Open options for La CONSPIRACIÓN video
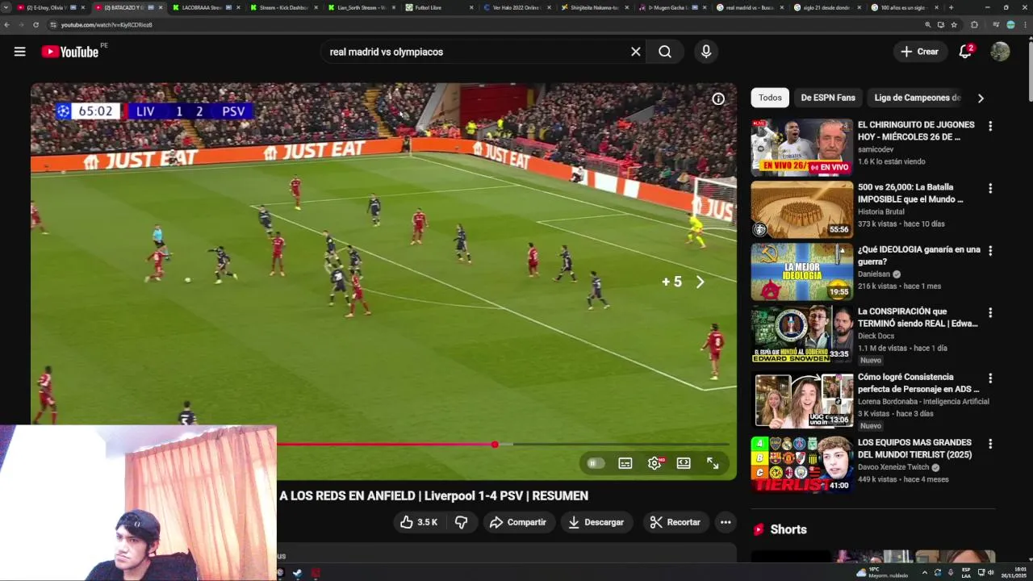This screenshot has height=581, width=1033. click(990, 312)
